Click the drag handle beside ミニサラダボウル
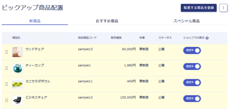 pos(6,84)
